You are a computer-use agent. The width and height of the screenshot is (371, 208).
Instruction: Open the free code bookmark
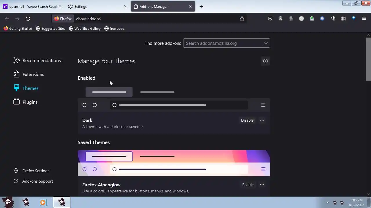click(x=114, y=29)
